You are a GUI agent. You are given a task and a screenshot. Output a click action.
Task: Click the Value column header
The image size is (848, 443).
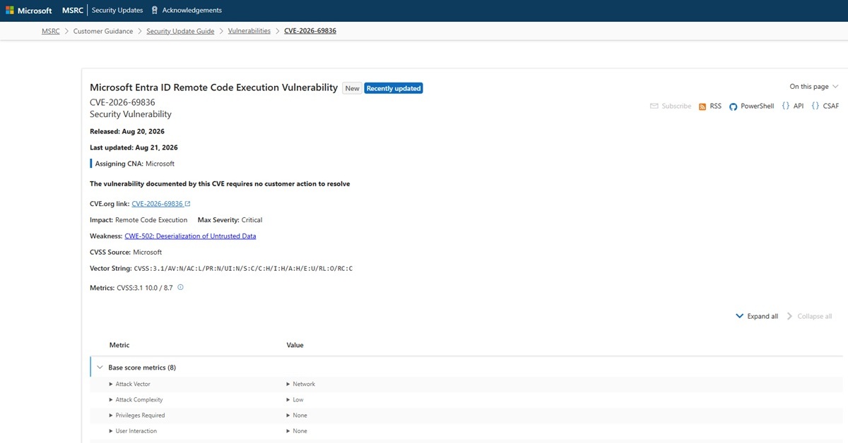pos(295,345)
